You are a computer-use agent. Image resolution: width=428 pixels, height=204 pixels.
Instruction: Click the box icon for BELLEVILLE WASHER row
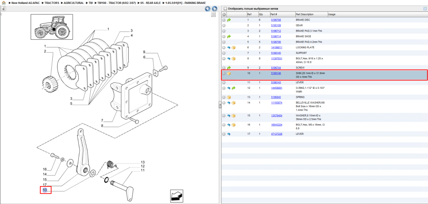[233, 103]
